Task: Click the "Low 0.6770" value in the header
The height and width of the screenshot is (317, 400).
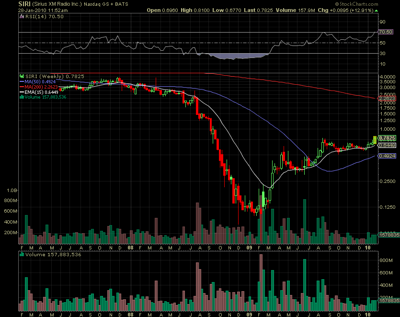Action: 227,10
